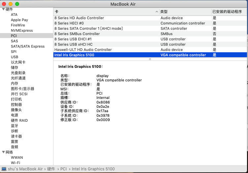Select Intel Iris Graphics 5100 row
Screen dimensions: 248x173
150,55
